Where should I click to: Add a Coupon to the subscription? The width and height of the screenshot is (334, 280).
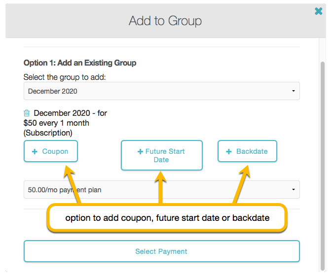pos(51,151)
